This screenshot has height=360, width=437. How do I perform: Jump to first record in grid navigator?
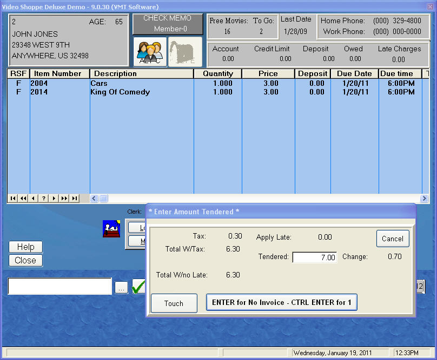click(13, 199)
